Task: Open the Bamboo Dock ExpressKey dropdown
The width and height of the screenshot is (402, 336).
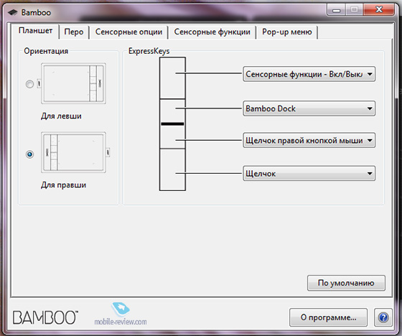Action: pyautogui.click(x=309, y=108)
